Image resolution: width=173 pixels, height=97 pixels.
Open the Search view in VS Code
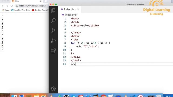pos(53,20)
